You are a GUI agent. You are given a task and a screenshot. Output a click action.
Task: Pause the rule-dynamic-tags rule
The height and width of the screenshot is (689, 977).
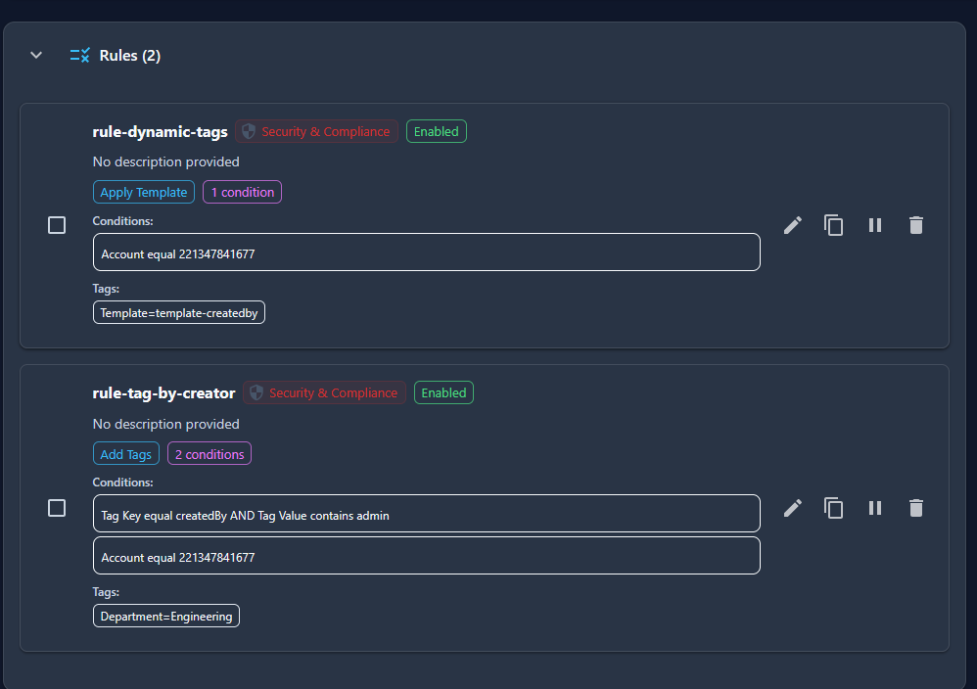pyautogui.click(x=875, y=225)
